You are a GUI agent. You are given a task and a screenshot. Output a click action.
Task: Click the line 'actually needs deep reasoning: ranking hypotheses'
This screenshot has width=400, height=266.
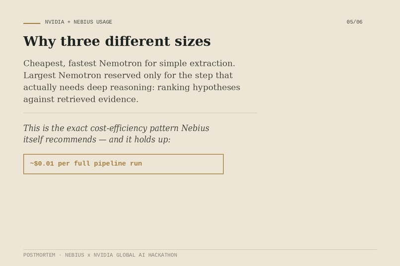[x=132, y=87]
